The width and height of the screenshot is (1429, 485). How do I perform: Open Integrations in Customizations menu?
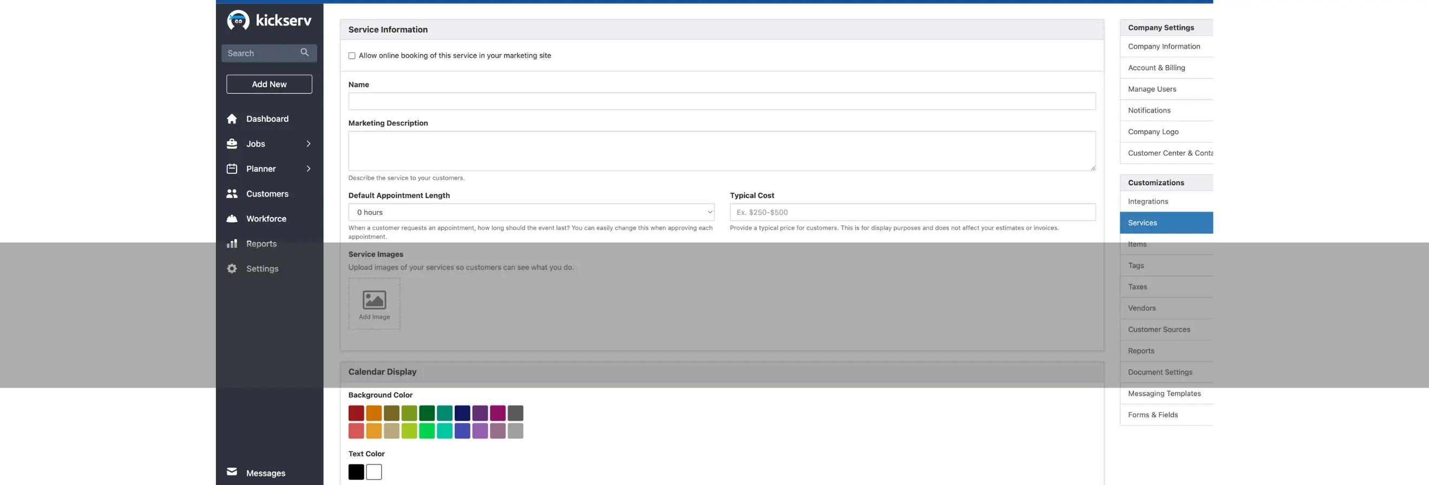click(x=1148, y=201)
